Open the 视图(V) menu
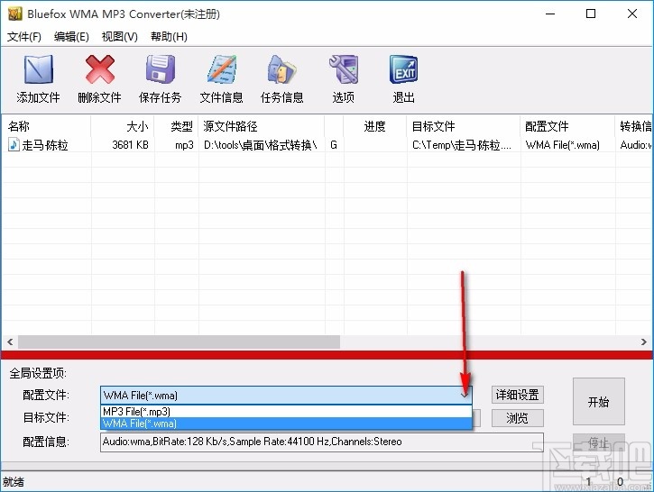This screenshot has width=654, height=492. click(120, 37)
